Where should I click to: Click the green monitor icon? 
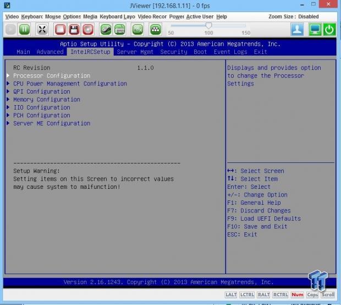(x=315, y=29)
